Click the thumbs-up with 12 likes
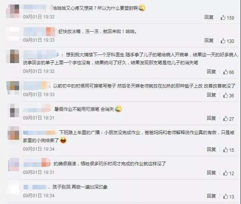241x204 pixels. tap(229, 173)
